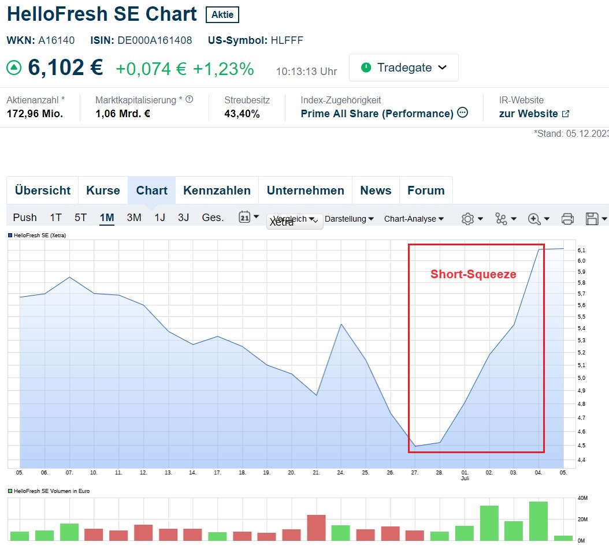Switch chart range to 3M

tap(134, 218)
